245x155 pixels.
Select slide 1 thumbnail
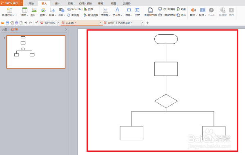(x=36, y=52)
